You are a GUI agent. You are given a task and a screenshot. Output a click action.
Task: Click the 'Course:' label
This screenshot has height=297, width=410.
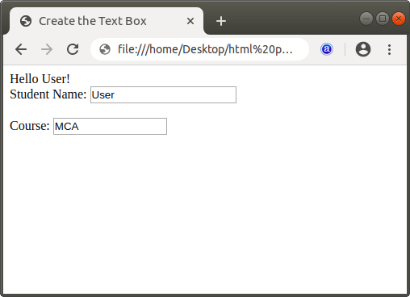[x=30, y=126]
